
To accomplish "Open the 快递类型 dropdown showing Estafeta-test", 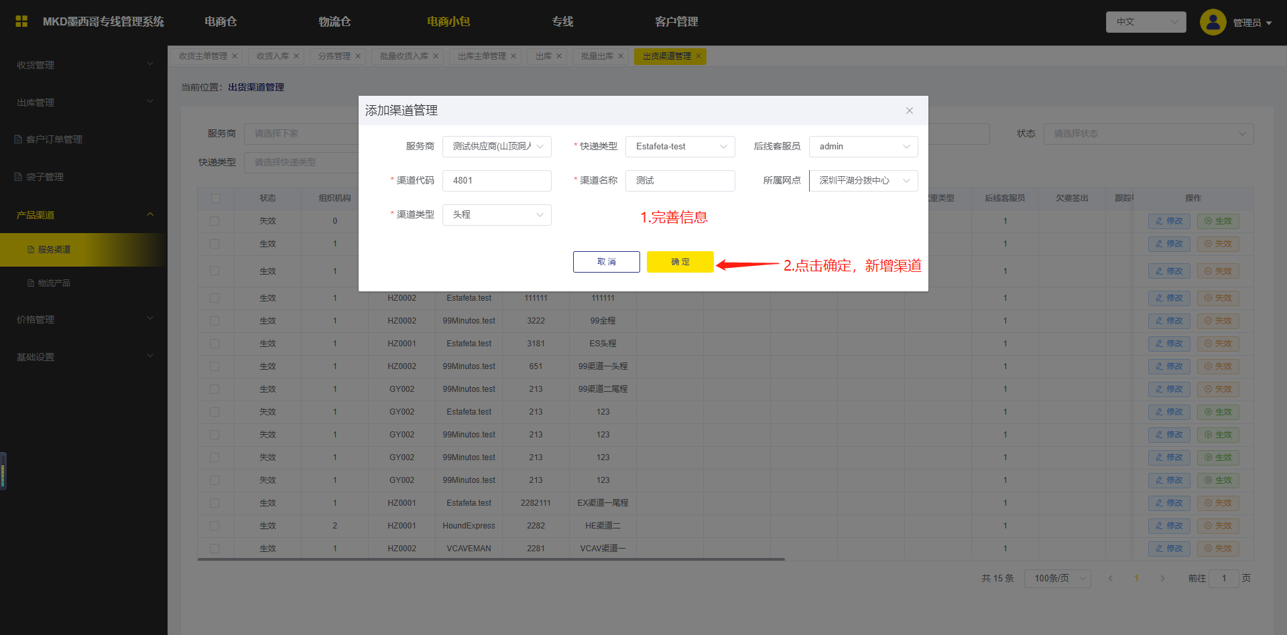I will point(680,147).
